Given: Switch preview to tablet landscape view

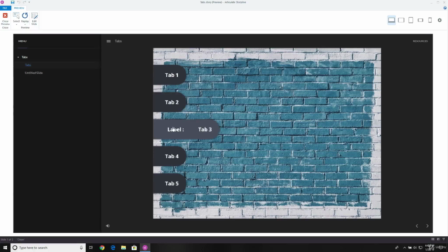Looking at the screenshot, I should tap(401, 20).
